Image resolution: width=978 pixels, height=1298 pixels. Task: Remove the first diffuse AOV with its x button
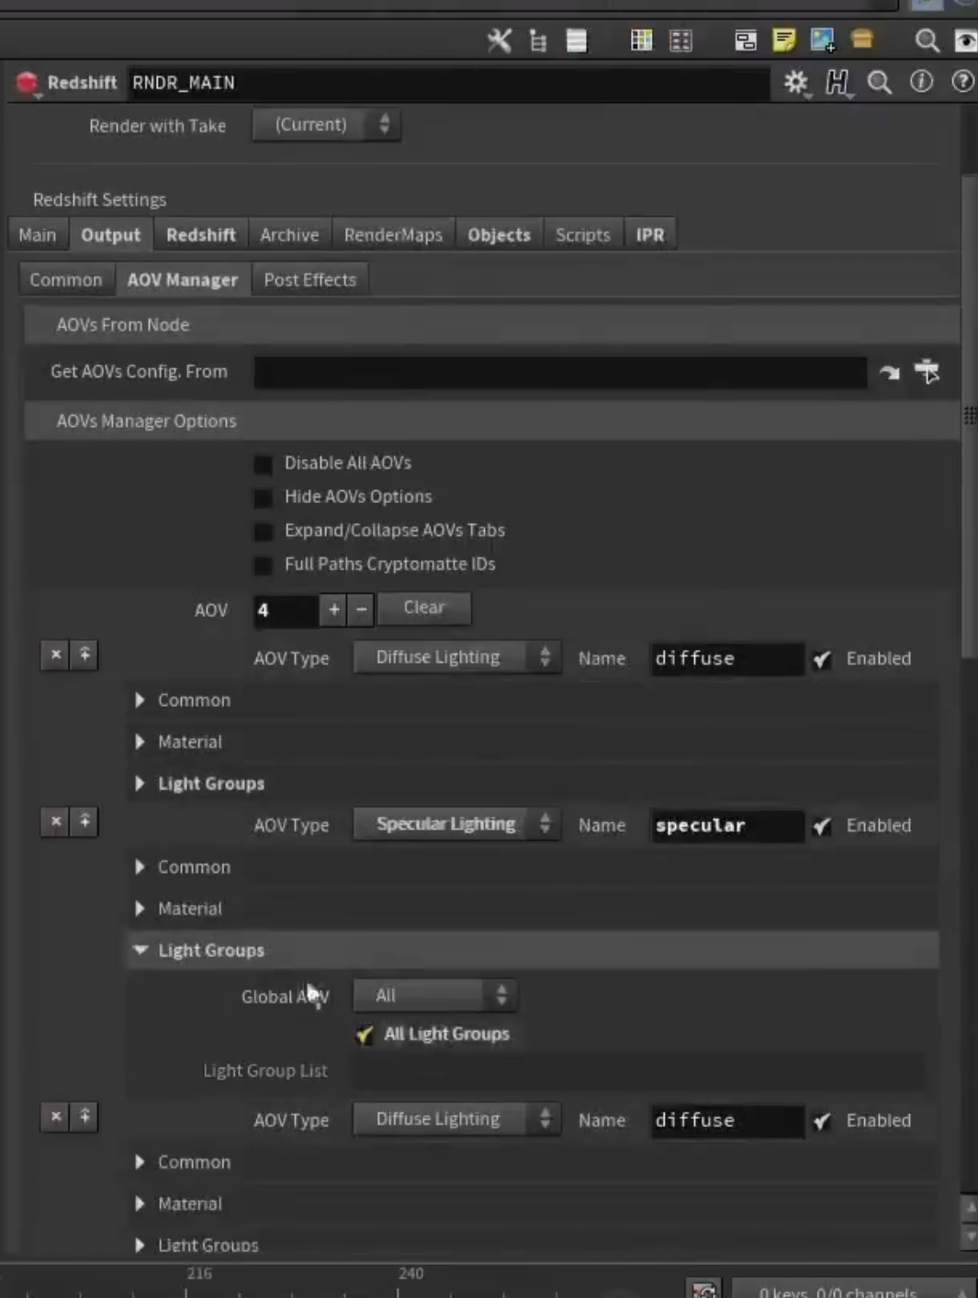tap(55, 655)
